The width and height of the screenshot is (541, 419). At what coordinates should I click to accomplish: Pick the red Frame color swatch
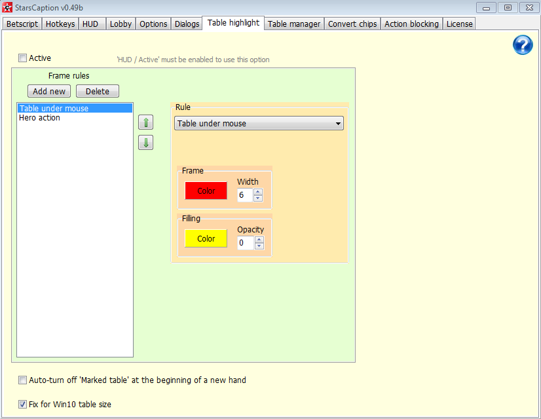[206, 191]
